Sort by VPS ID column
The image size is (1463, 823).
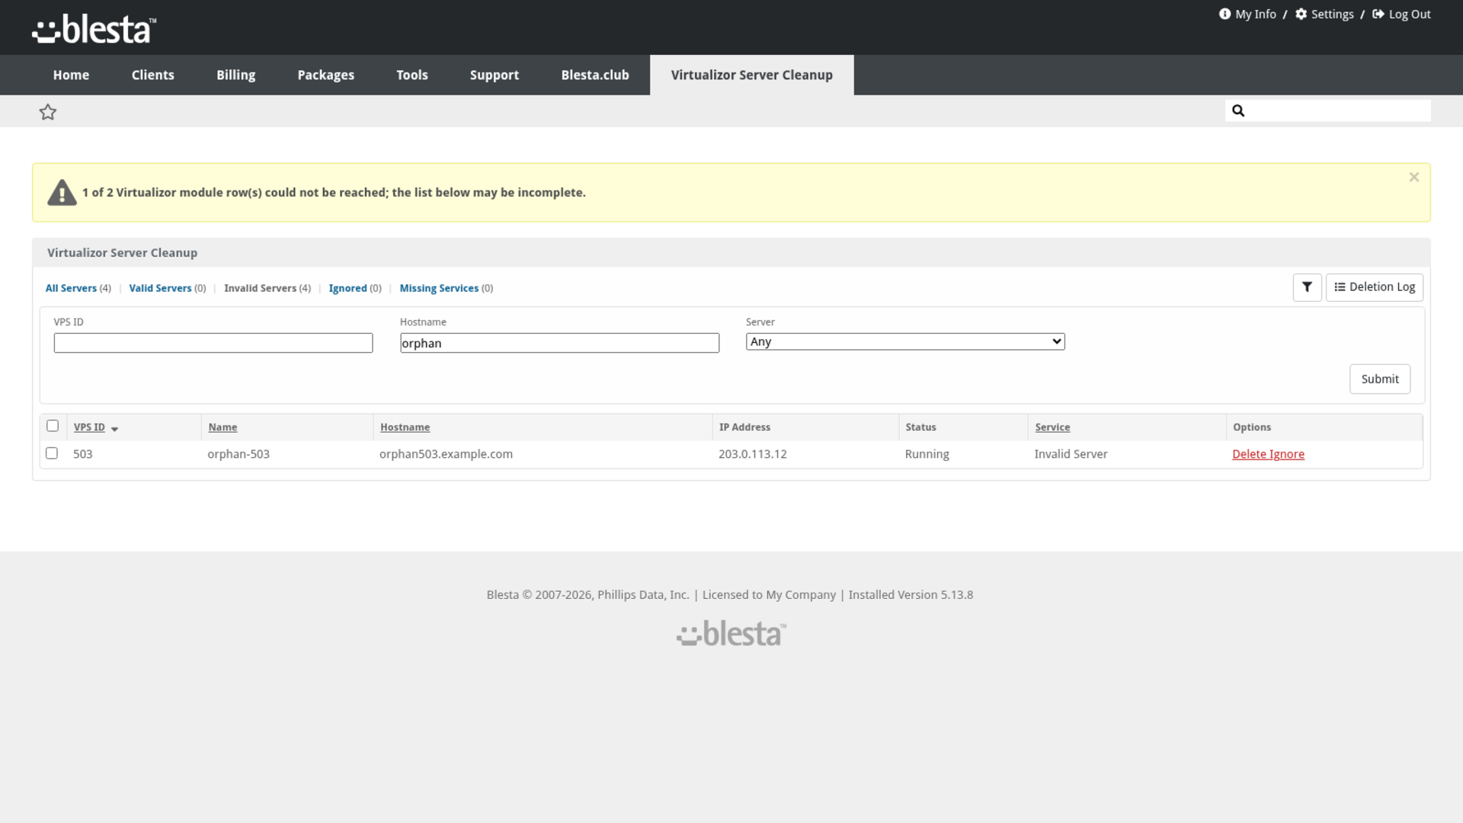(89, 428)
